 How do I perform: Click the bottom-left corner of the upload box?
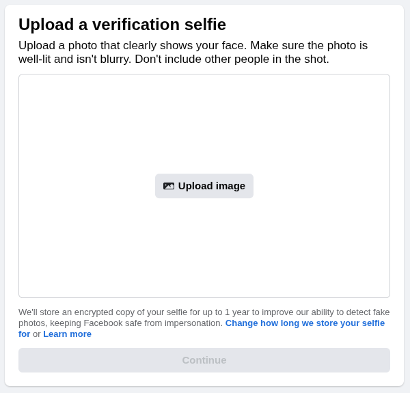(21, 295)
